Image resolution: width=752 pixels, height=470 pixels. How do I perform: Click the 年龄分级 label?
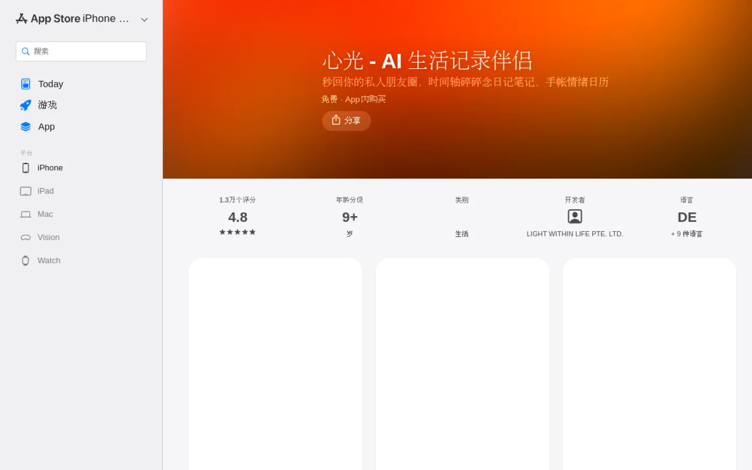pos(350,200)
